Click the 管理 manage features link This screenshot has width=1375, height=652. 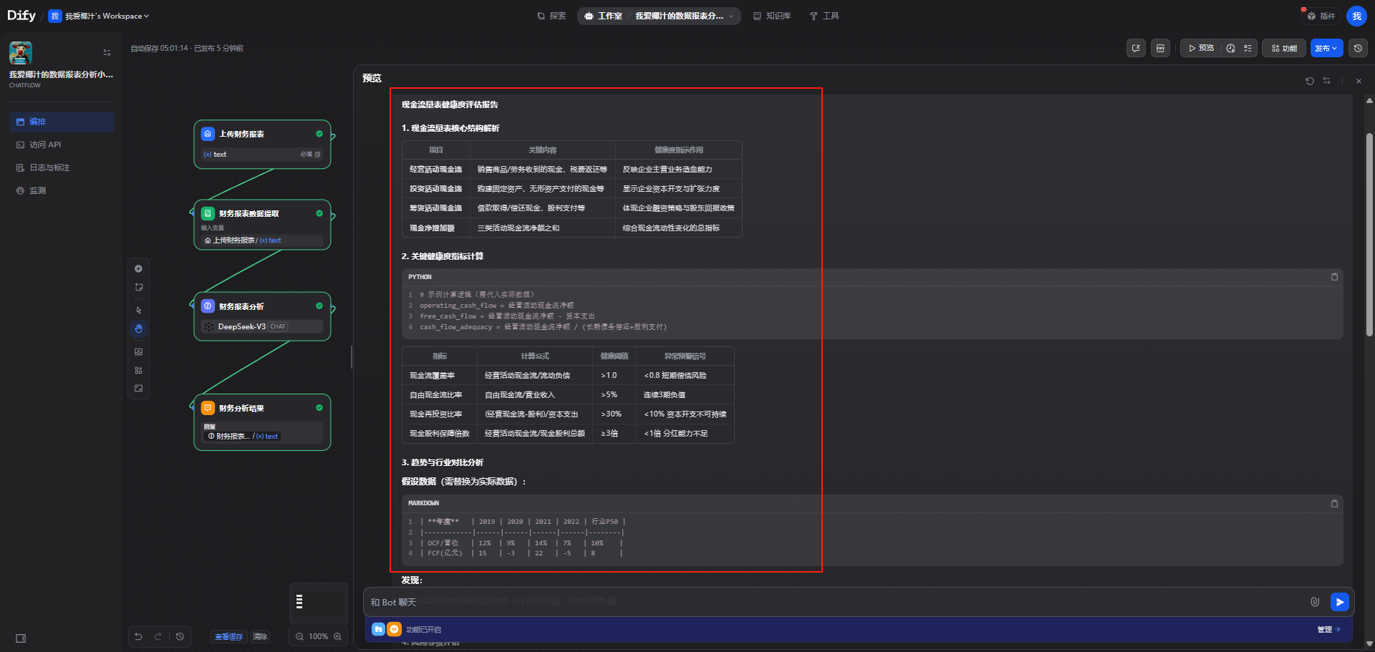pyautogui.click(x=1328, y=629)
